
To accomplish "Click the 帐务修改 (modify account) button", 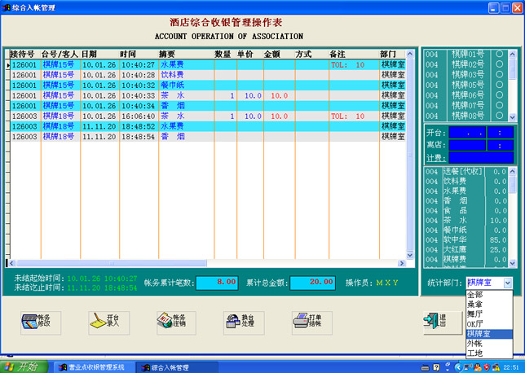I will coord(41,323).
